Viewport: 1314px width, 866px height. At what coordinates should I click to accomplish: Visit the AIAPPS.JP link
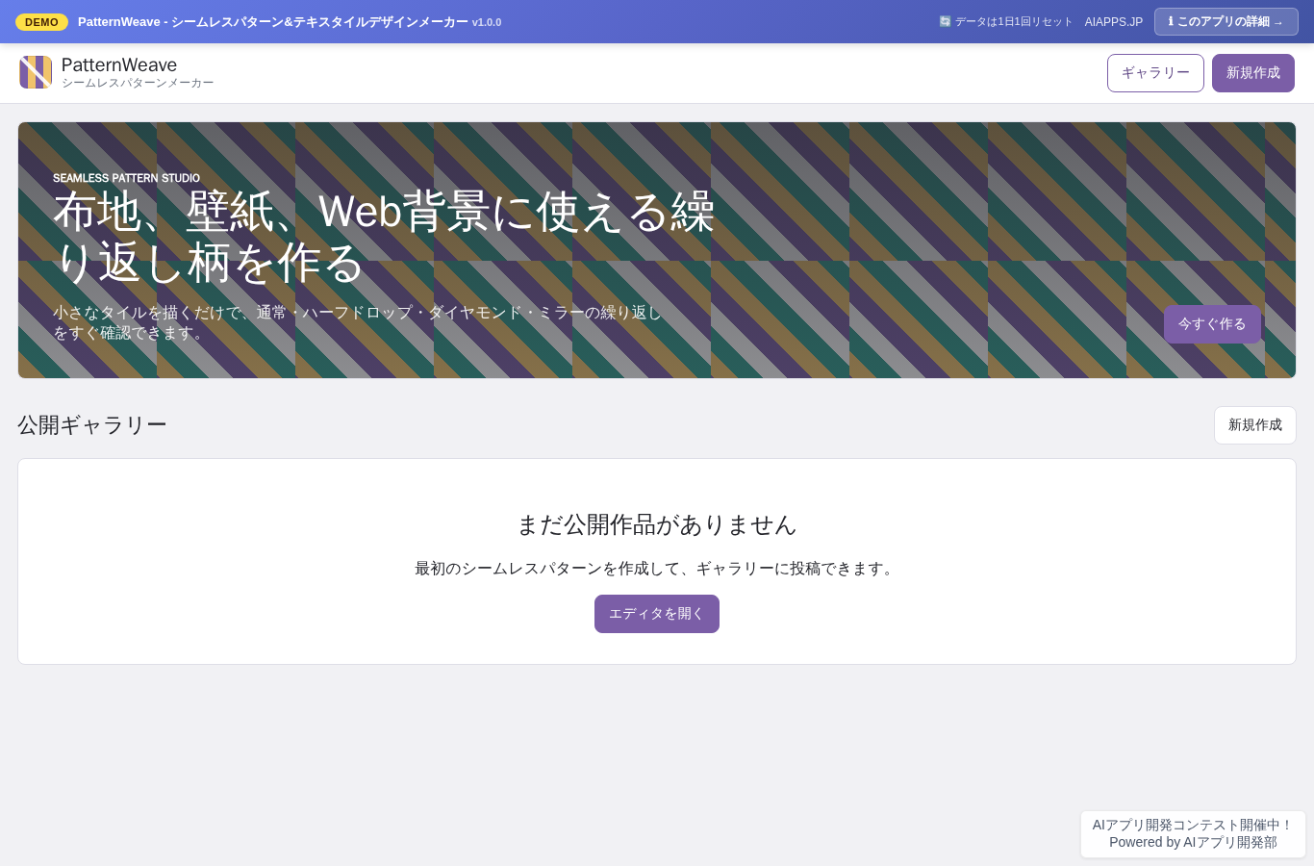pos(1114,22)
